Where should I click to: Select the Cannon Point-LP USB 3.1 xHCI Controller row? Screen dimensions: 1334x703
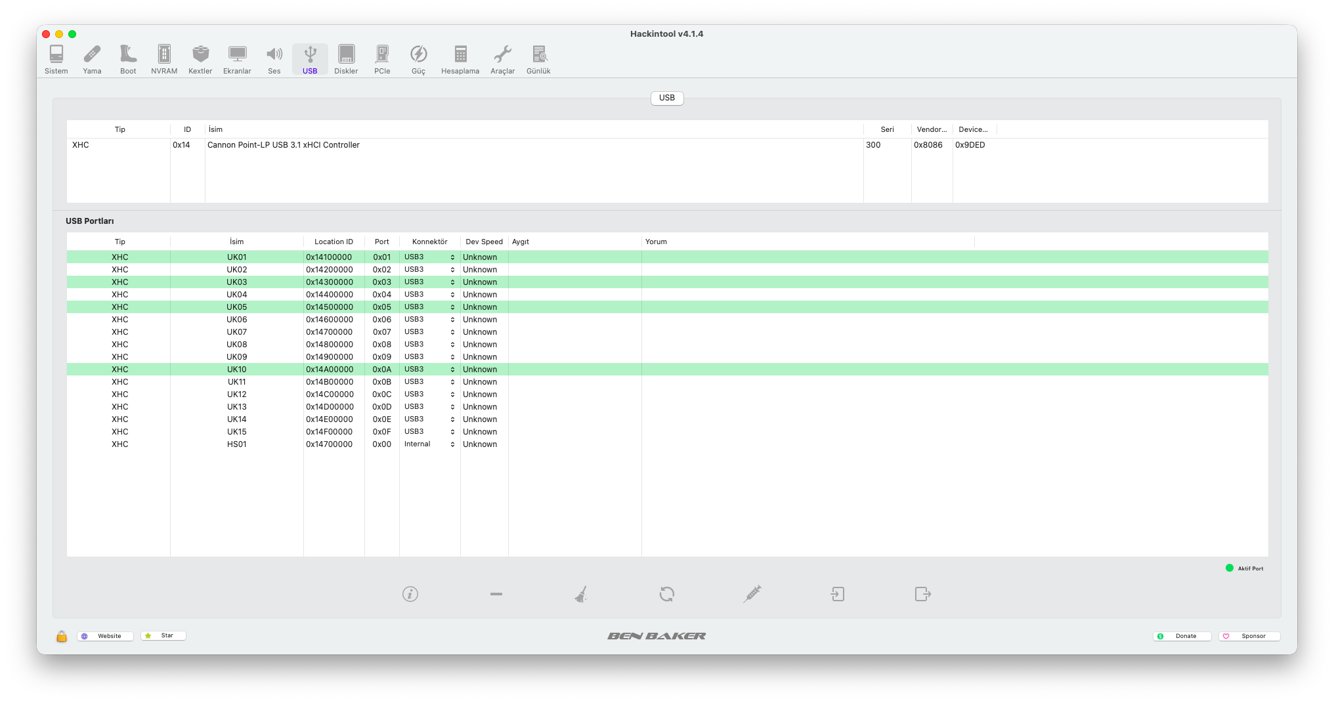667,145
